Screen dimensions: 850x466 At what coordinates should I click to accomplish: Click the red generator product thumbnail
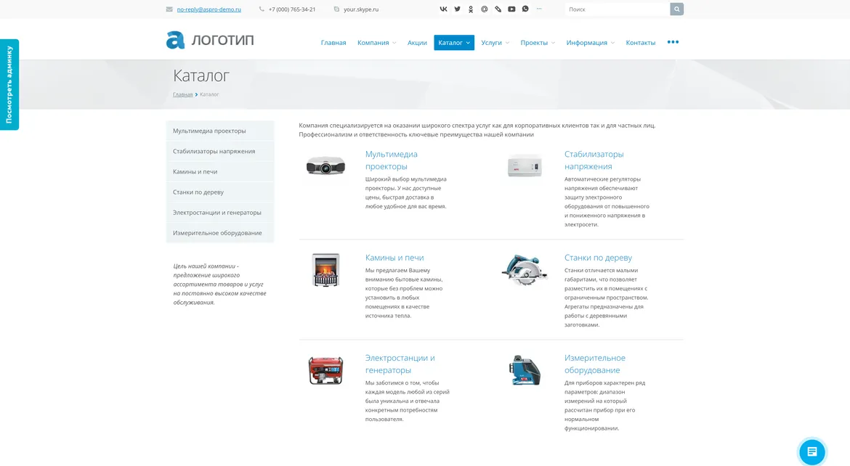coord(325,370)
